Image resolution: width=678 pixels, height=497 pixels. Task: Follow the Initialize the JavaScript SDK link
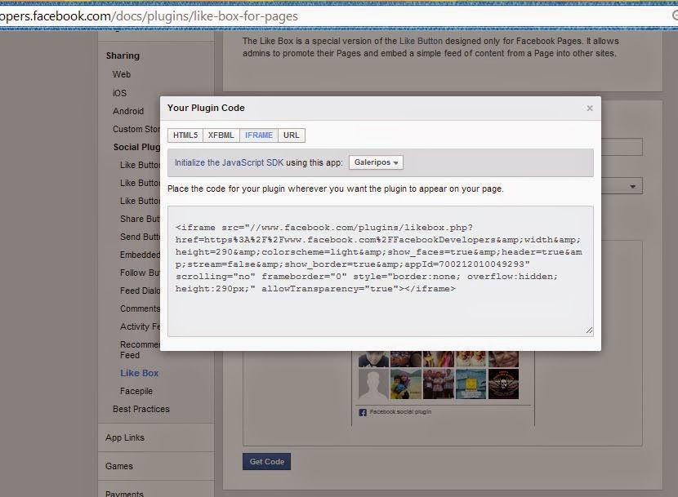(x=229, y=162)
